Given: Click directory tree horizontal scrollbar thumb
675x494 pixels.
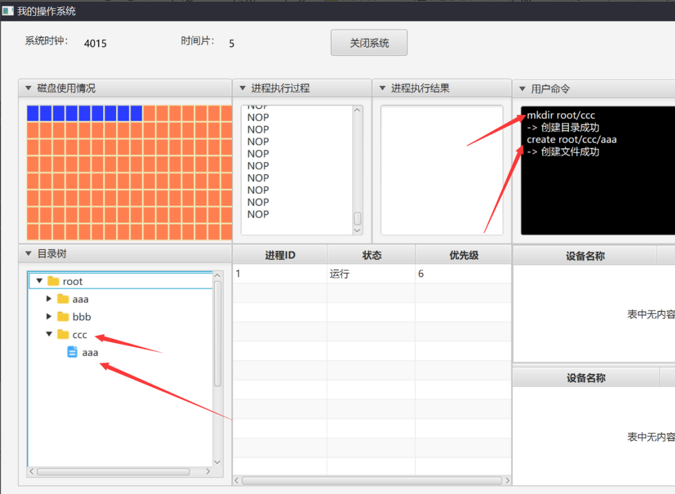Looking at the screenshot, I should (114, 472).
